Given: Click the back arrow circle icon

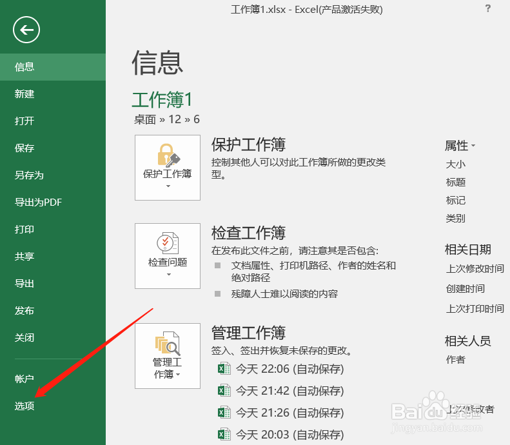Looking at the screenshot, I should [x=26, y=30].
